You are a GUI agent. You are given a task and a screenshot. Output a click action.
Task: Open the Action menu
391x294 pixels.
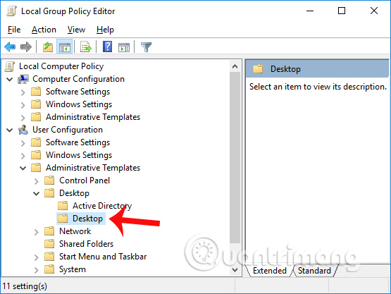point(44,30)
